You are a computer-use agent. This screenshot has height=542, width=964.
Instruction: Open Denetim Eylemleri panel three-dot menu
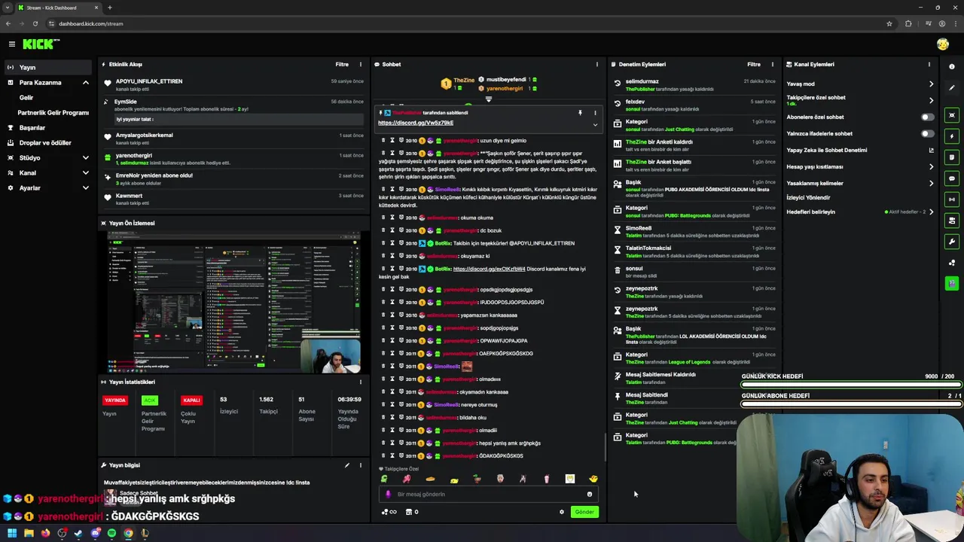pos(773,65)
